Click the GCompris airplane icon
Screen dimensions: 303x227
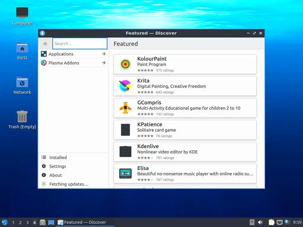[x=125, y=108]
